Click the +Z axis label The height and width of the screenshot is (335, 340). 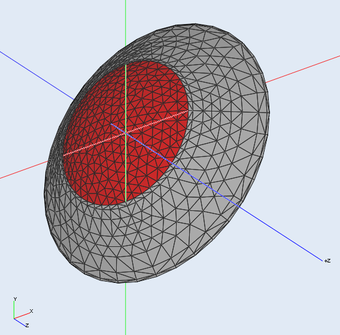click(327, 261)
